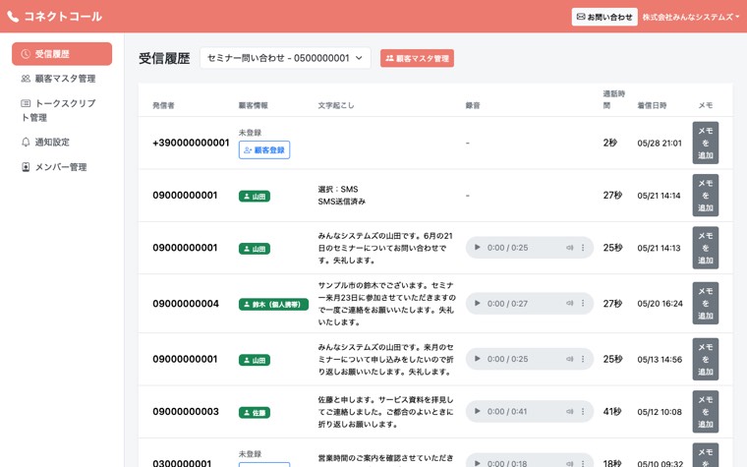747x467 pixels.
Task: Open 山田 customer tag on 05/21 14:13 row
Action: pos(255,249)
